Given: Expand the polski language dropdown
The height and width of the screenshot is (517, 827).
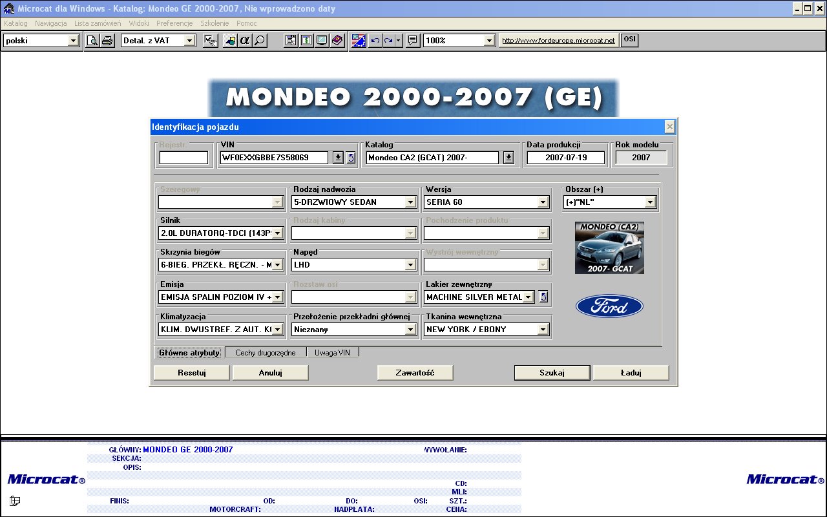Looking at the screenshot, I should pos(73,41).
